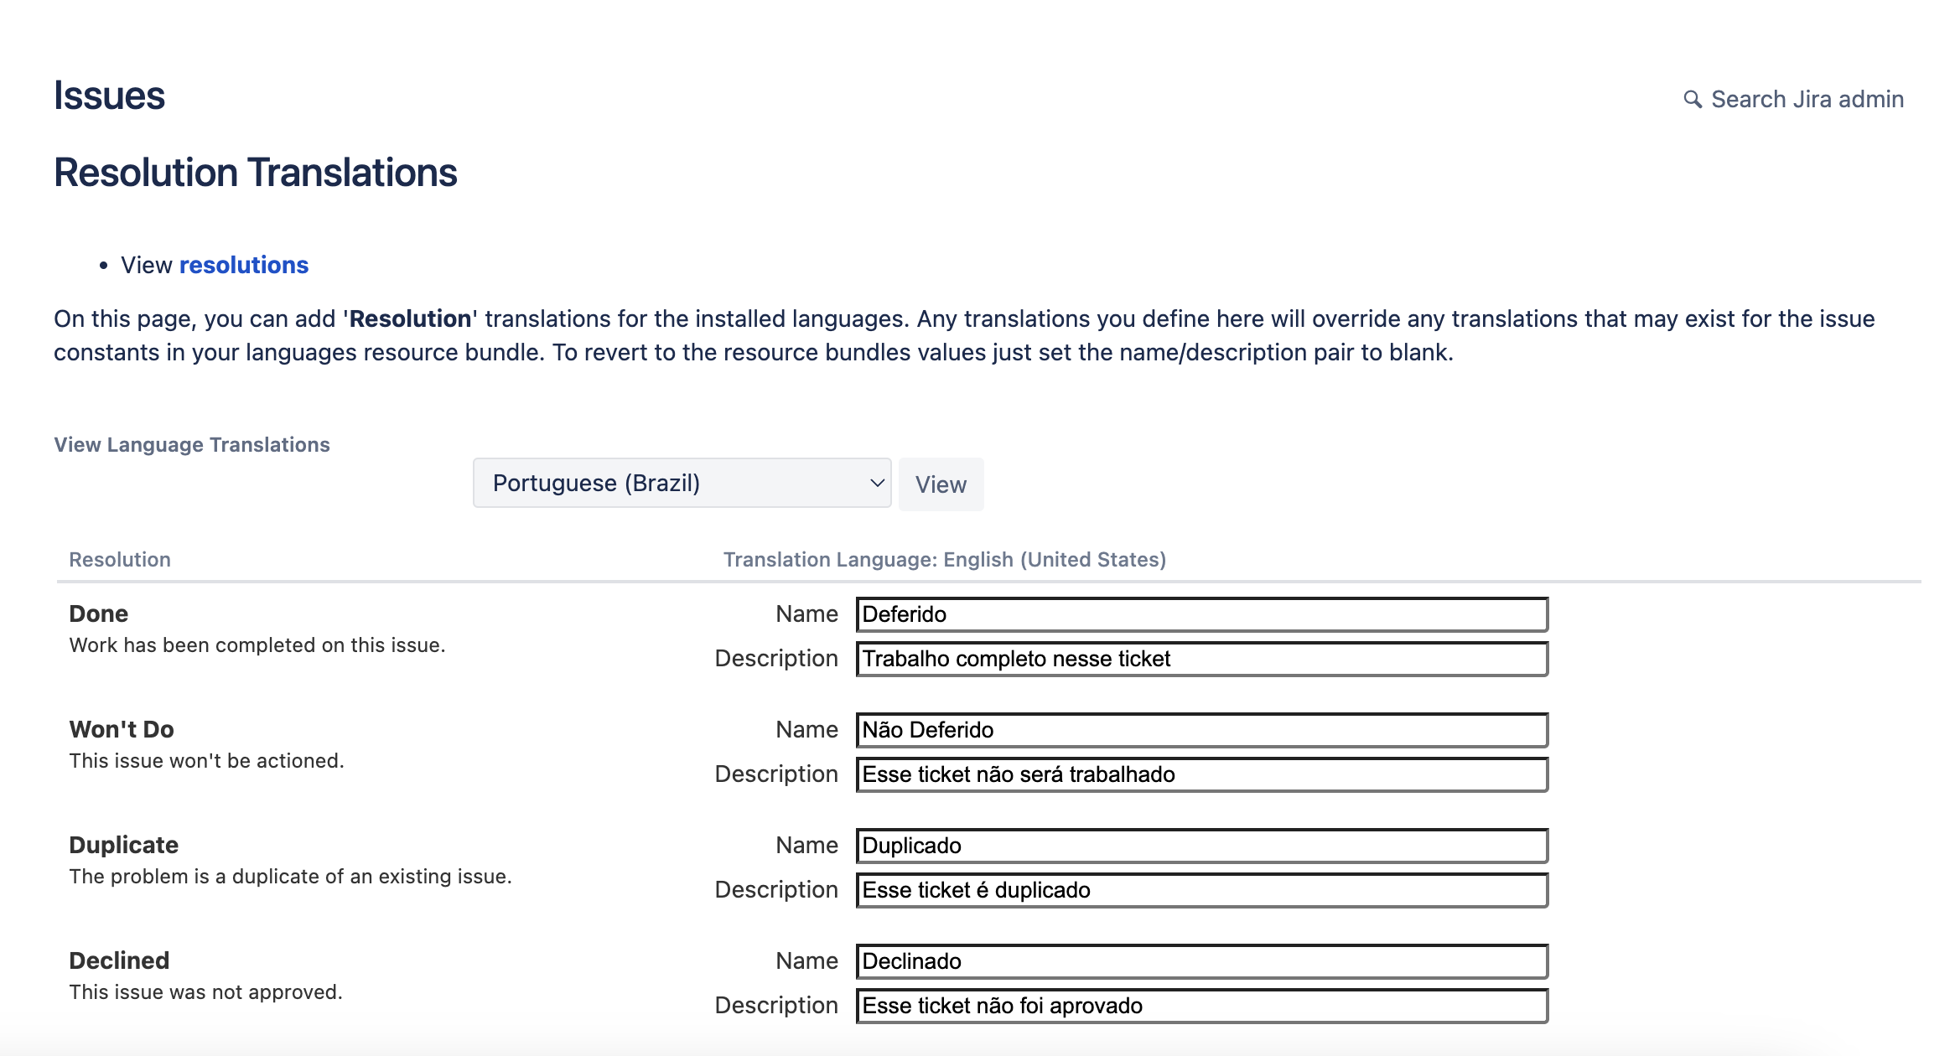Viewport: 1955px width, 1056px height.
Task: Click the Declined Name input field
Action: point(1200,961)
